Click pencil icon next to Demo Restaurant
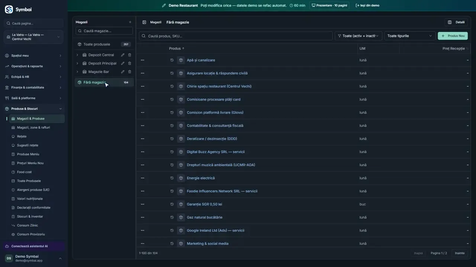 pyautogui.click(x=164, y=6)
